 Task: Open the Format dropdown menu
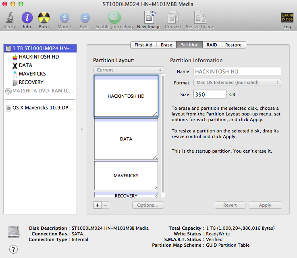coord(237,83)
